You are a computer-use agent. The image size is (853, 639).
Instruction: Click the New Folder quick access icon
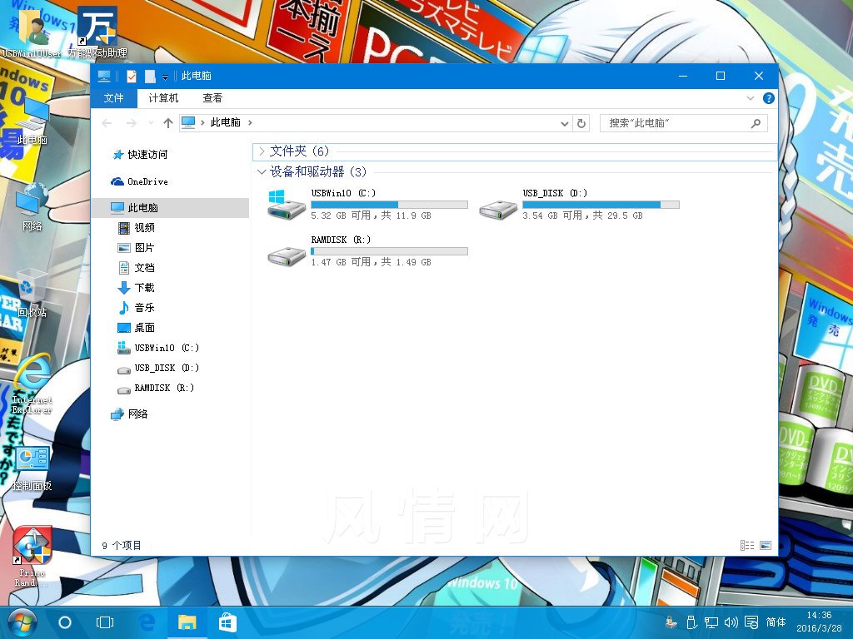[150, 76]
